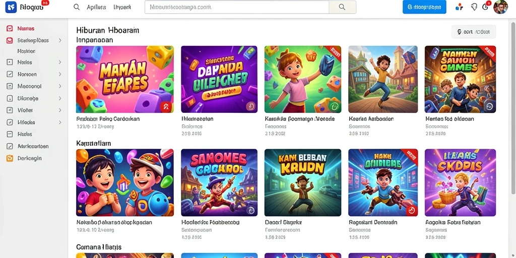
Task: Click the icon left of Slionege
Action: pos(10,98)
